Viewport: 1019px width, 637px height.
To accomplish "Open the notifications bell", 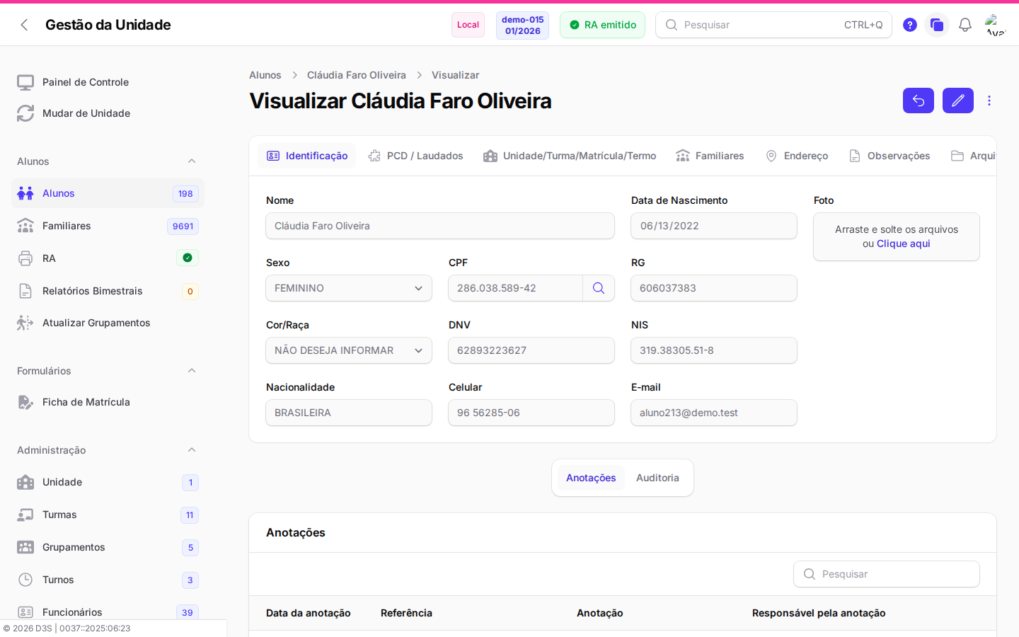I will pos(965,25).
